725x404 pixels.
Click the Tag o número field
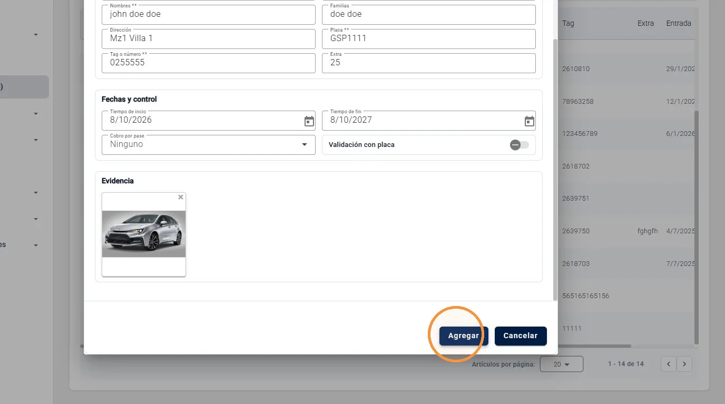tap(209, 63)
